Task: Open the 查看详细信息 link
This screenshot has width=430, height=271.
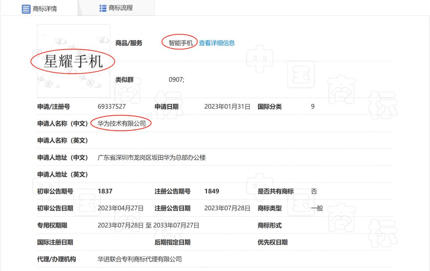Action: click(x=217, y=43)
